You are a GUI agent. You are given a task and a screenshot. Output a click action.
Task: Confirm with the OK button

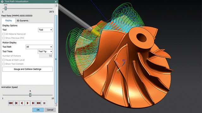pyautogui.click(x=38, y=110)
